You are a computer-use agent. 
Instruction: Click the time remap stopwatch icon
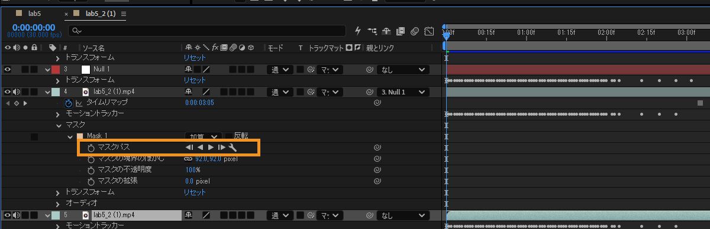click(x=69, y=103)
